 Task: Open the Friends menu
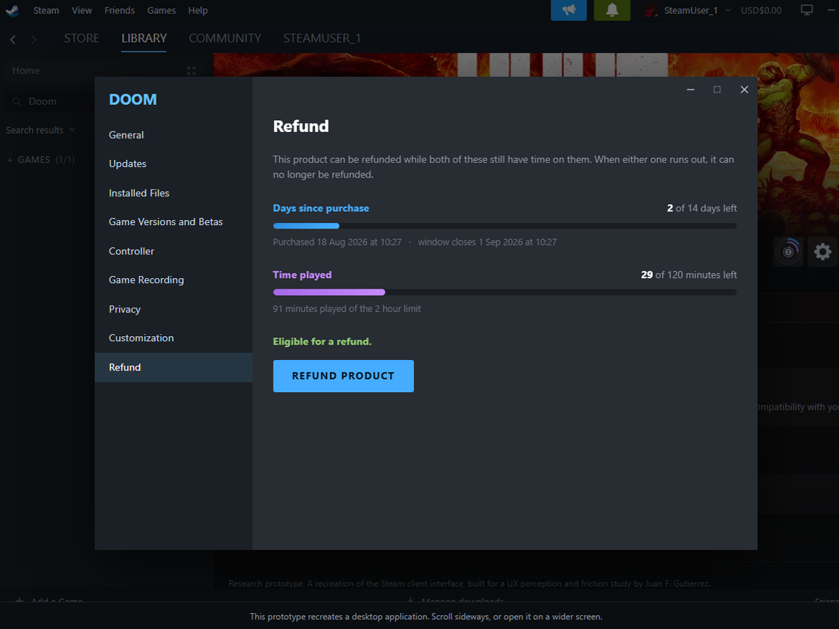coord(120,10)
